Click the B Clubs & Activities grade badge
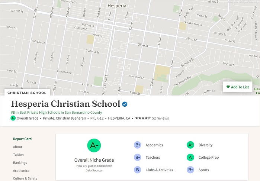Image resolution: width=260 pixels, height=181 pixels. tap(138, 170)
